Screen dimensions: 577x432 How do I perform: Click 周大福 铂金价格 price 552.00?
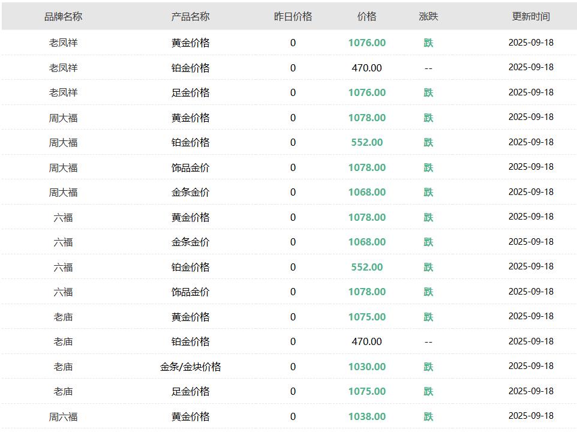pos(366,142)
